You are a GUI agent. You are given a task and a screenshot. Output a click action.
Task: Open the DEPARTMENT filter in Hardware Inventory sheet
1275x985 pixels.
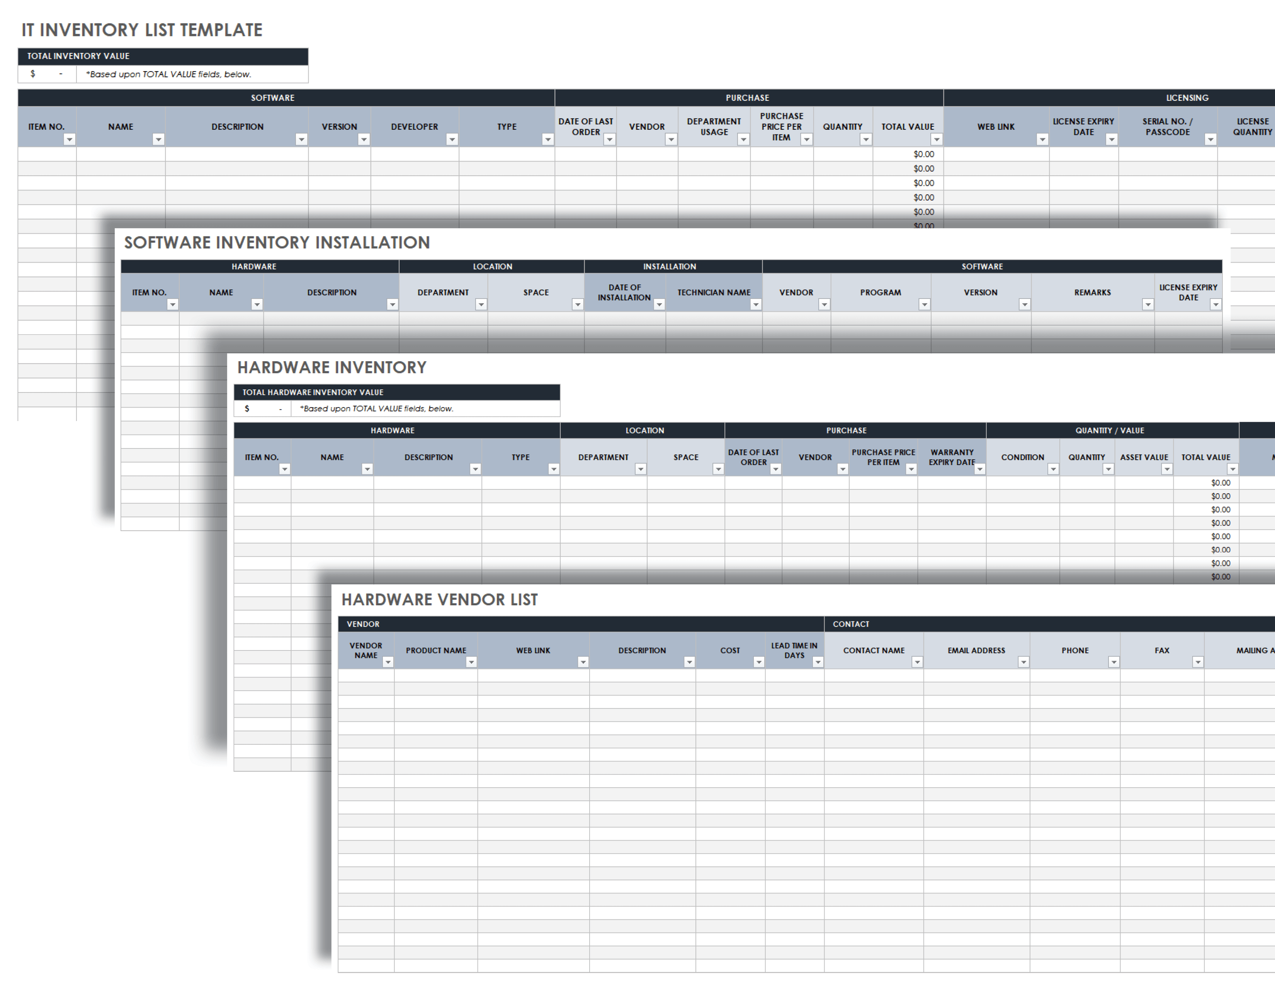coord(641,469)
